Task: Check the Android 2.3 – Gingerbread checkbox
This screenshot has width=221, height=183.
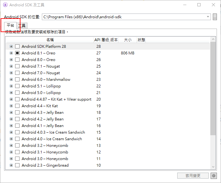Action: pos(17,165)
